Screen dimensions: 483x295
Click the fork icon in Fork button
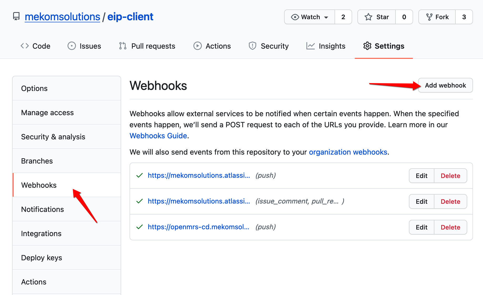(429, 17)
